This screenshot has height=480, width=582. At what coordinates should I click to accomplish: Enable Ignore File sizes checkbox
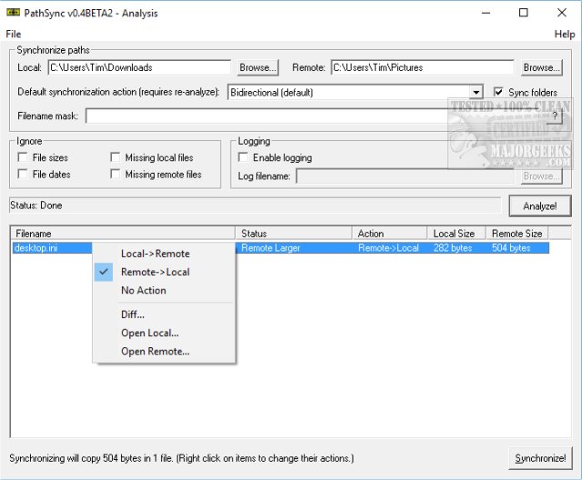23,157
